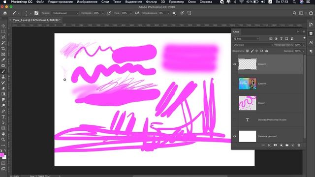The width and height of the screenshot is (315, 177).
Task: Open the Редактирование menu
Action: point(61,2)
